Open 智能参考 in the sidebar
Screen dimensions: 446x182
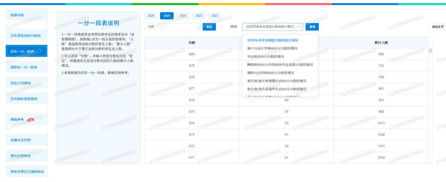(x=27, y=119)
